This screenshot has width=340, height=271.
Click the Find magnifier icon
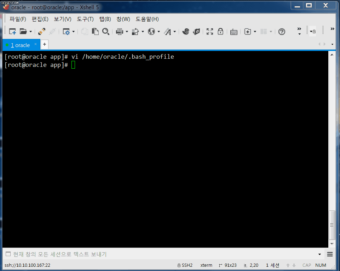pos(105,31)
